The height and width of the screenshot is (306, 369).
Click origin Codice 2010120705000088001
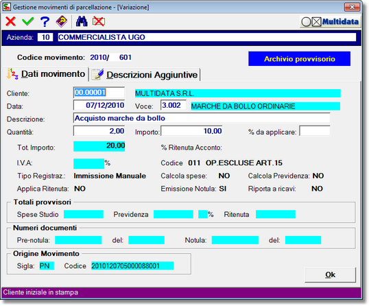132,266
